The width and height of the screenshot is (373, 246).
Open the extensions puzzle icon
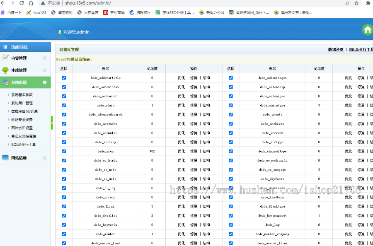tap(368, 3)
